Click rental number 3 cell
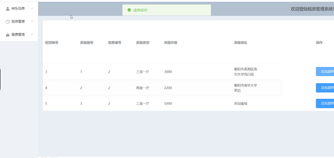Image resolution: width=334 pixels, height=158 pixels. pos(46,72)
